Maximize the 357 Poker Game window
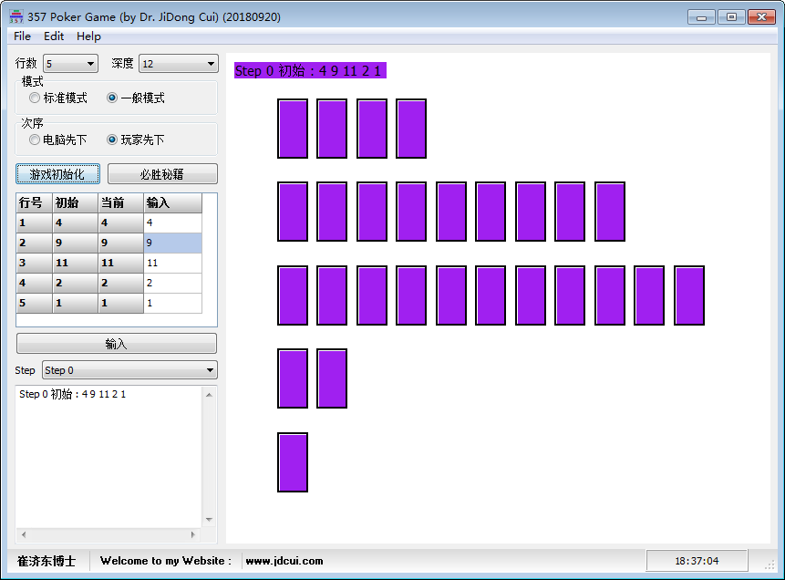The width and height of the screenshot is (785, 580). (x=731, y=17)
